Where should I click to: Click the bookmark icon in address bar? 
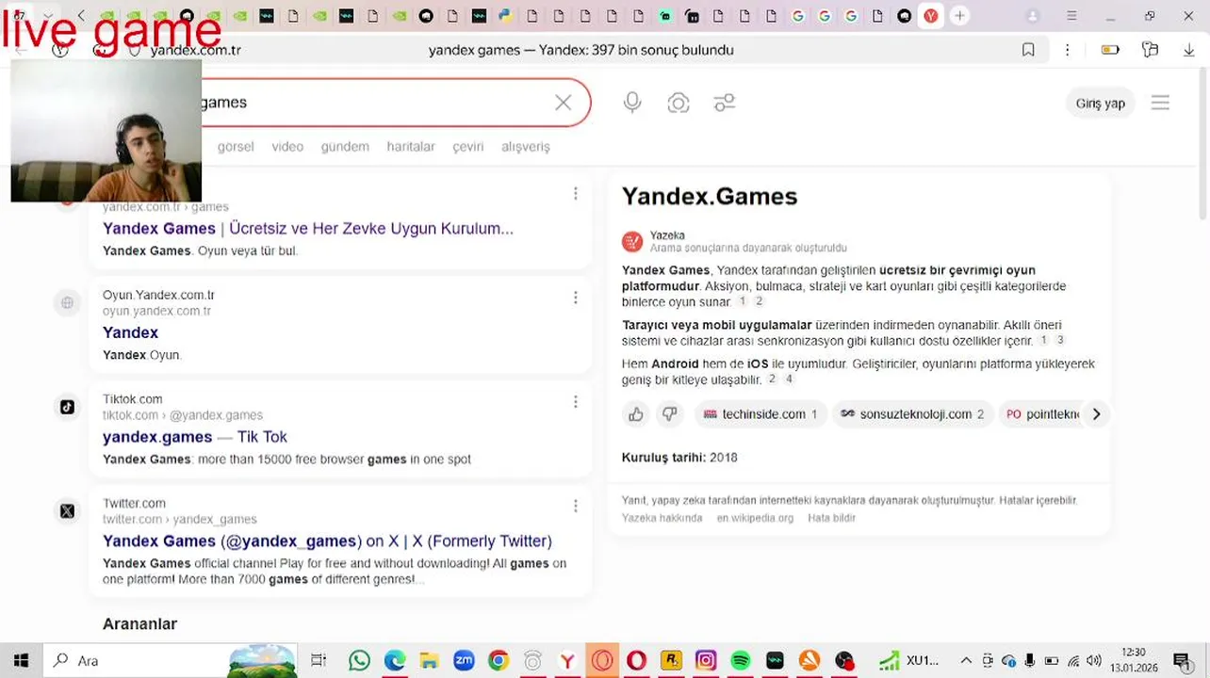[1028, 50]
